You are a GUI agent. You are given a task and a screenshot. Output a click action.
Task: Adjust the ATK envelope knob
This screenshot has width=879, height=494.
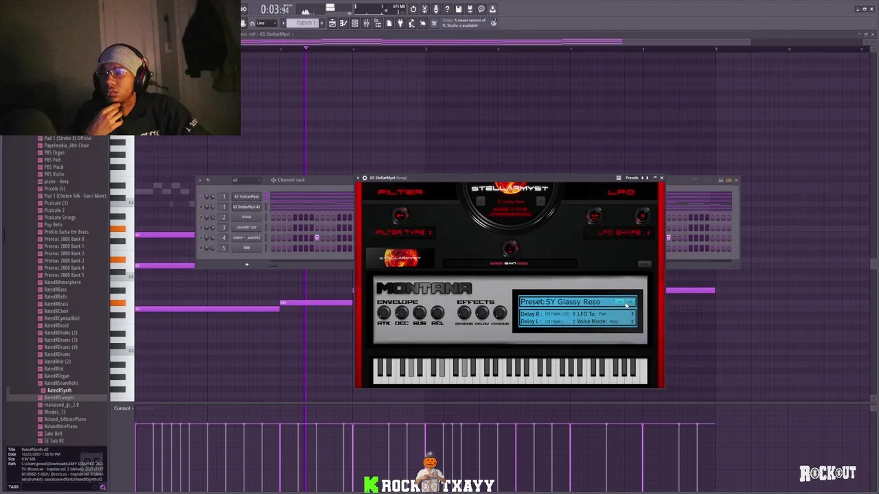[x=384, y=314]
